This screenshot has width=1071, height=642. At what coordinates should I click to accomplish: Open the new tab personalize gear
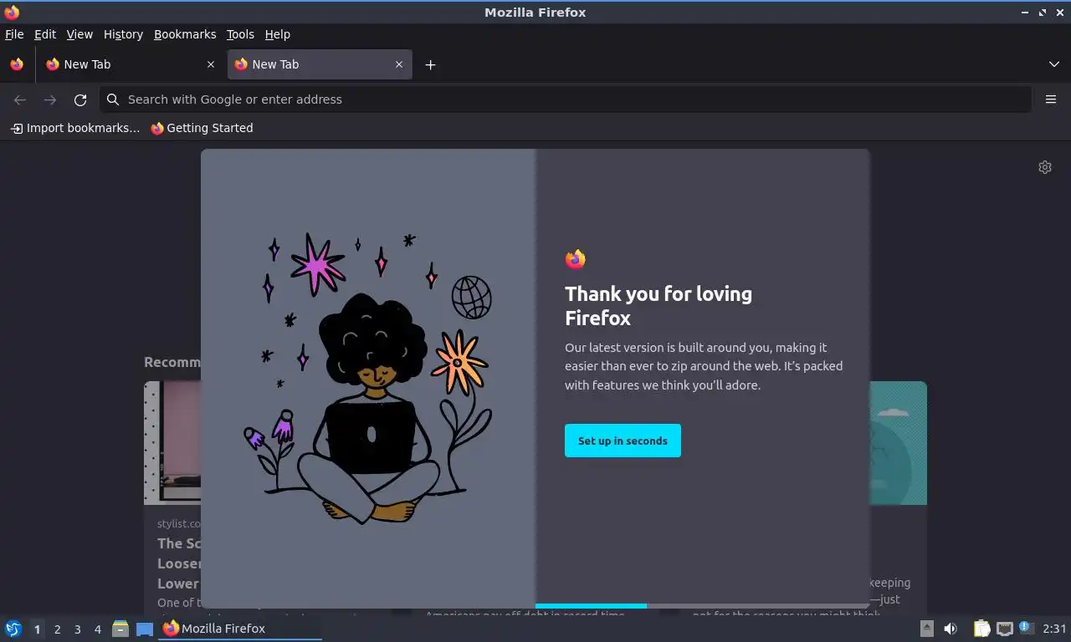(1045, 167)
